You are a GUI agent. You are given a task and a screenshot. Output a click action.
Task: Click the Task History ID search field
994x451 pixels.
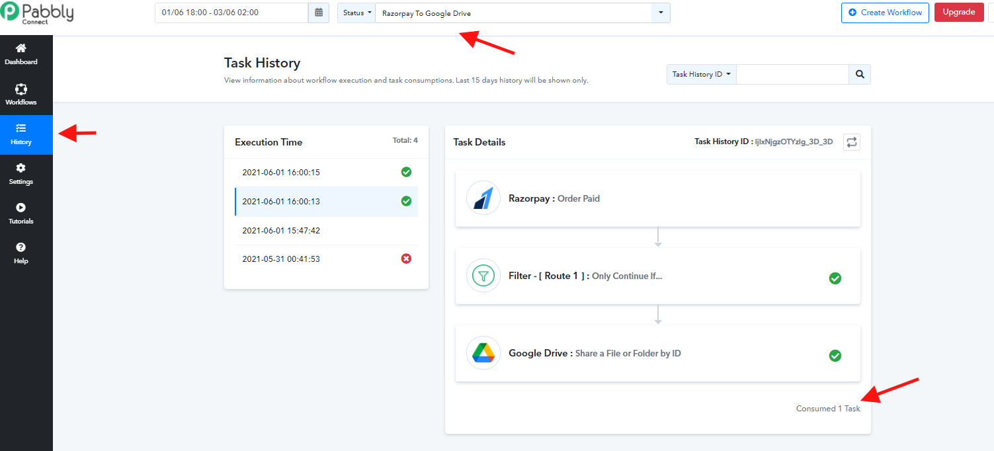coord(792,74)
